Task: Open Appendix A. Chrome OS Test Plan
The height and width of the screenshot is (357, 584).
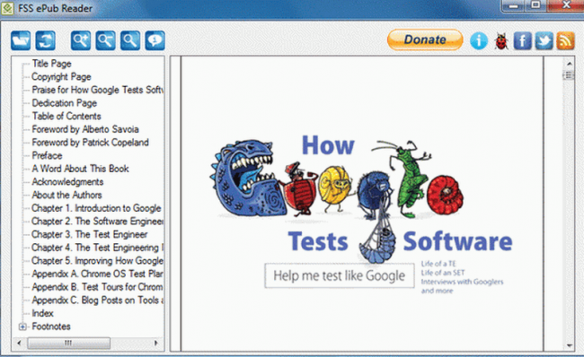Action: coord(97,274)
